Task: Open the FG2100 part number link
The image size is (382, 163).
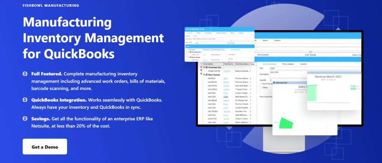Action: point(227,71)
